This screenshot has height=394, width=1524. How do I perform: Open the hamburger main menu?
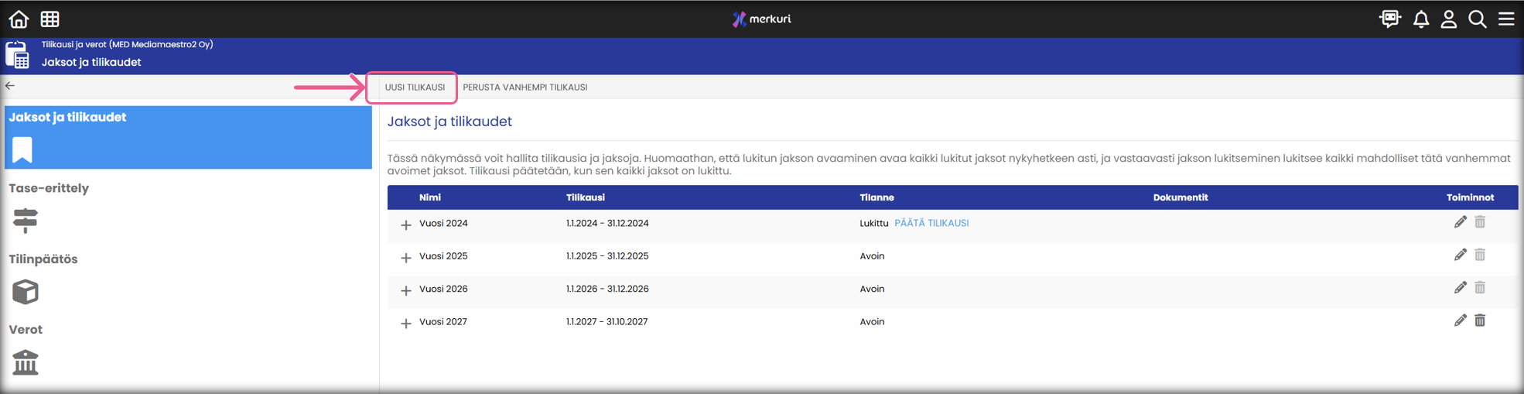pyautogui.click(x=1506, y=19)
